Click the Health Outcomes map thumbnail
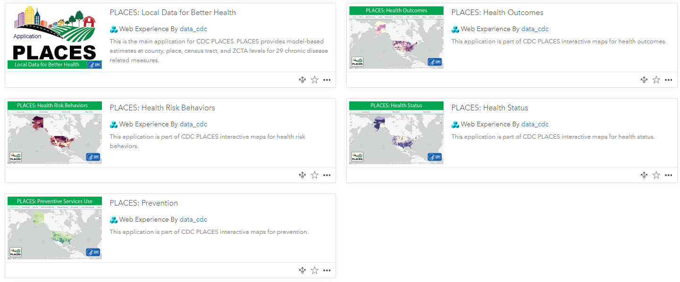The width and height of the screenshot is (680, 282). (x=396, y=38)
